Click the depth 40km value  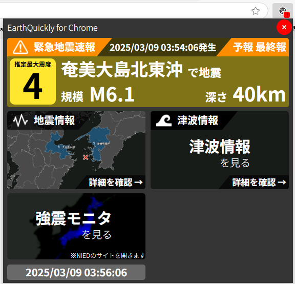pos(259,94)
